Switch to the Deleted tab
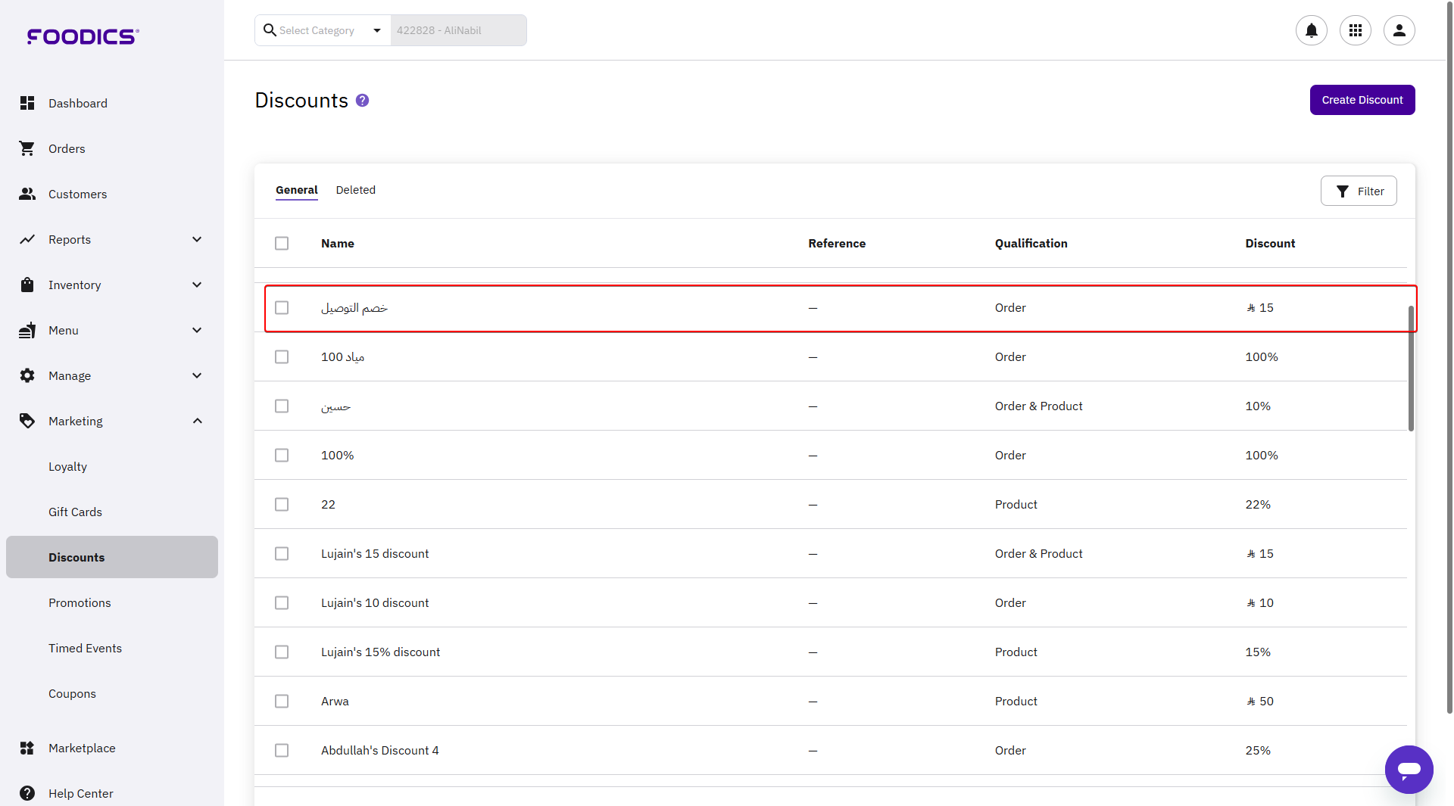This screenshot has height=806, width=1454. [355, 190]
